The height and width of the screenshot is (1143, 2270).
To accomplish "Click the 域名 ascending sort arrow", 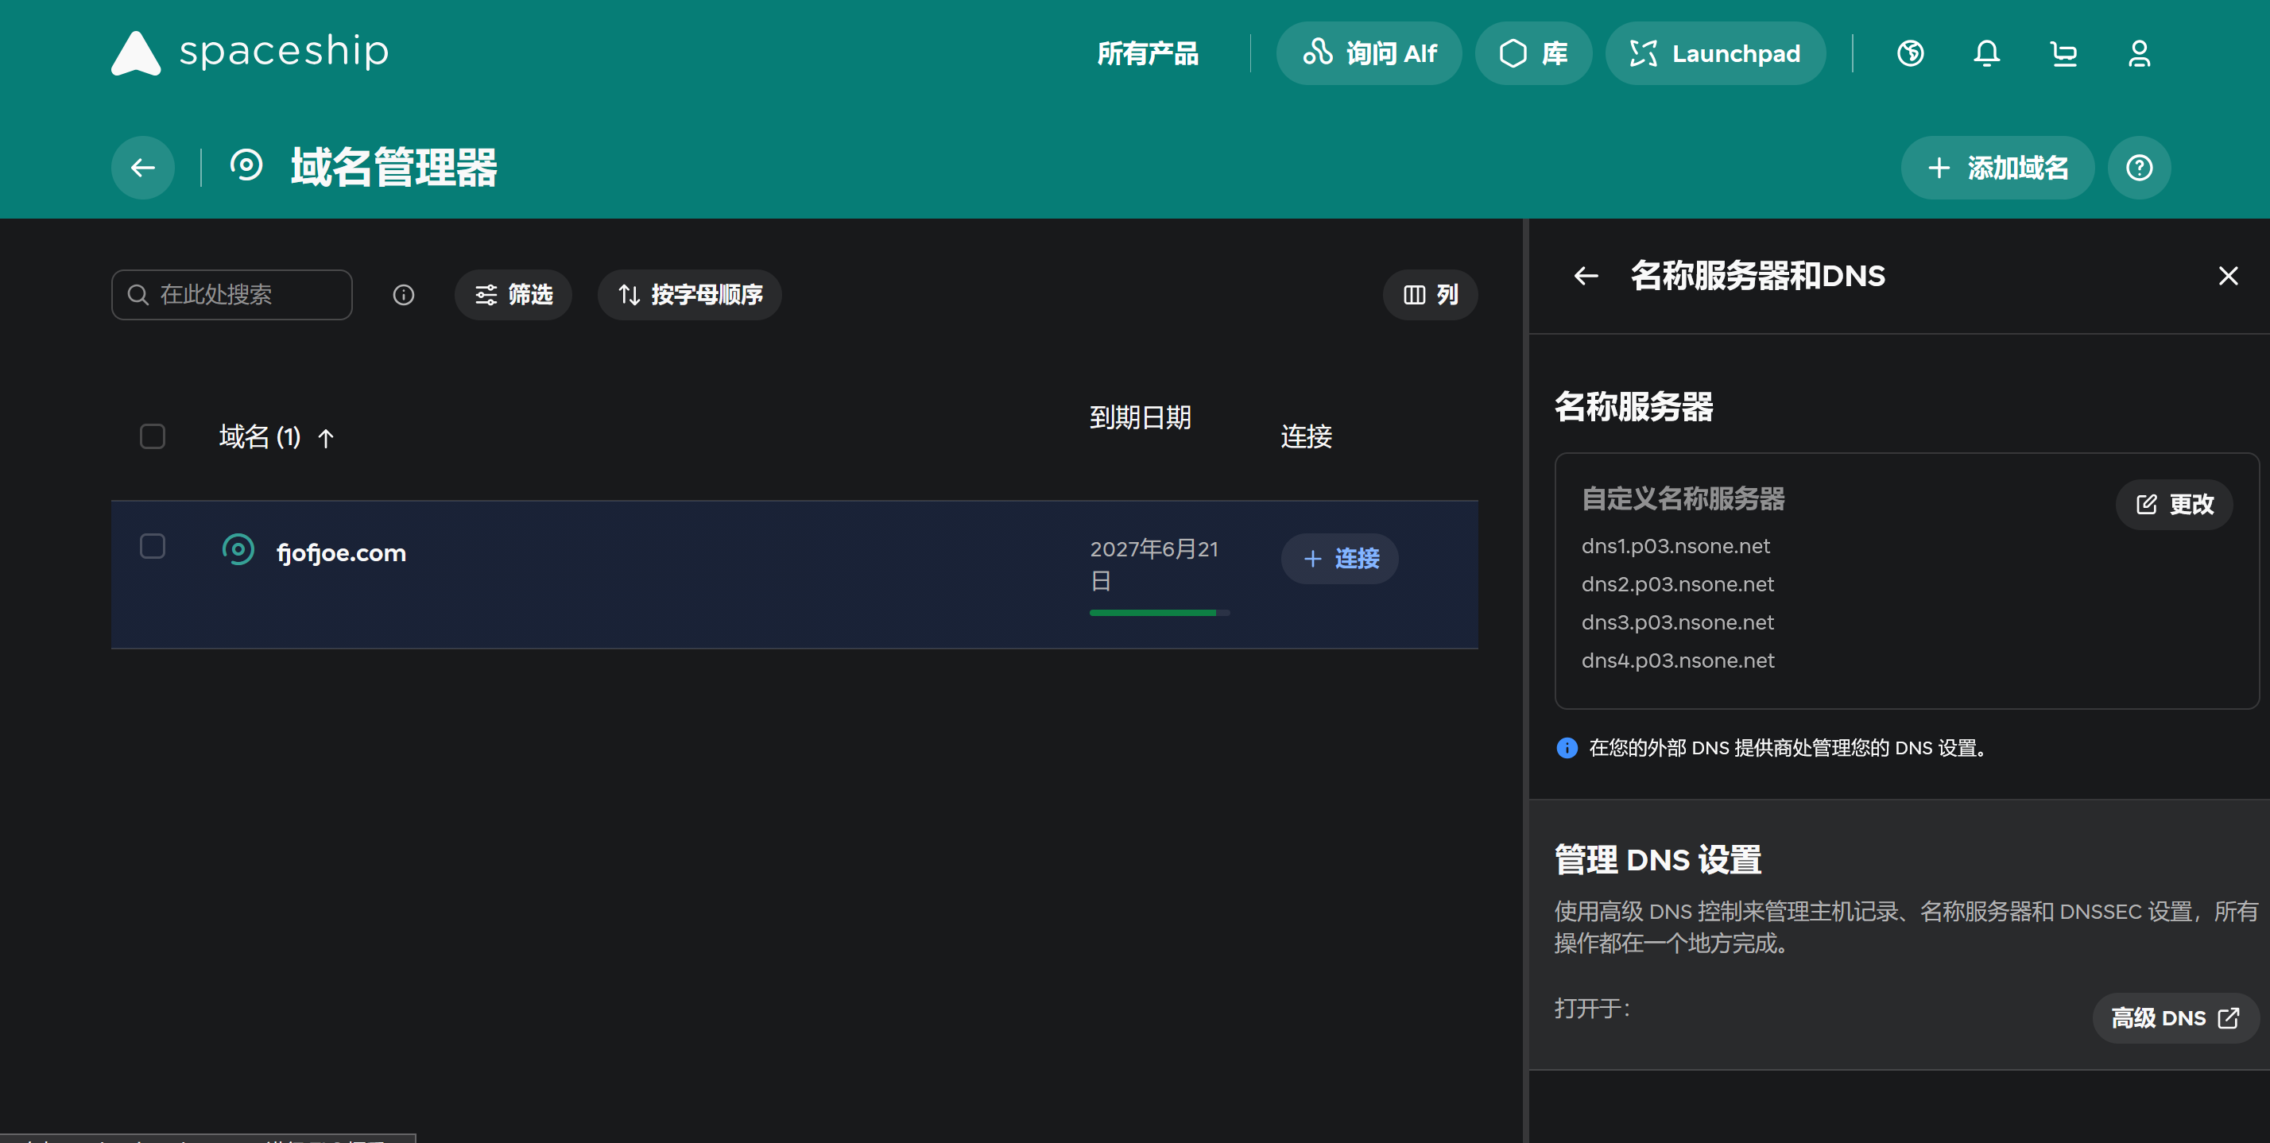I will 326,438.
